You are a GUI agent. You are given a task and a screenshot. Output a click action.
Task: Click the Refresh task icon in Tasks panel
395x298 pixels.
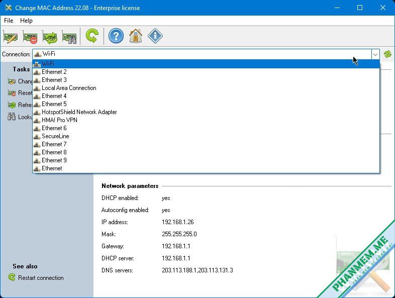coord(12,105)
